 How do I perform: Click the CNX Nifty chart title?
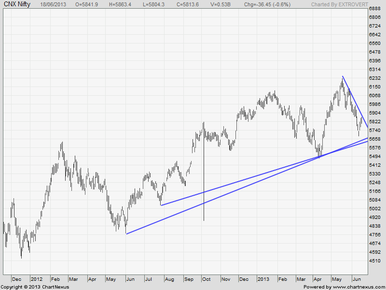point(17,4)
